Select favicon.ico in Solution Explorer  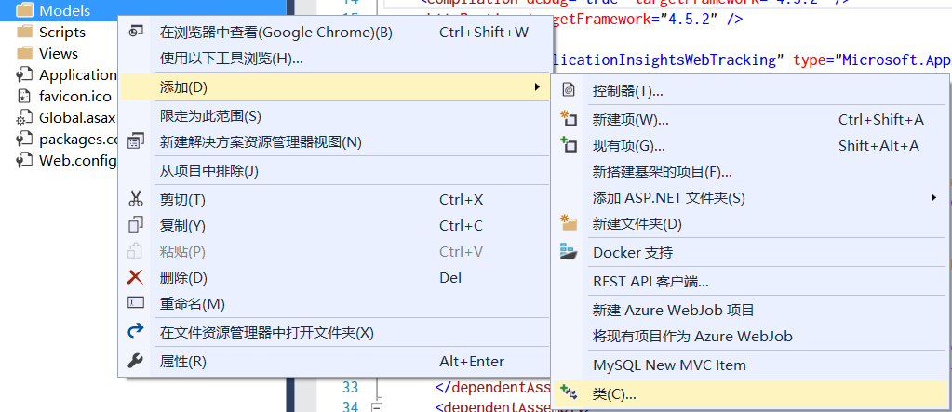[x=74, y=96]
